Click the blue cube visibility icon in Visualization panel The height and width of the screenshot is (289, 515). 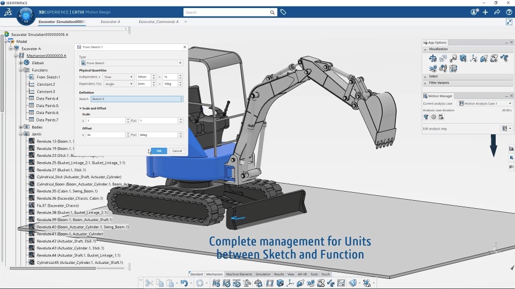click(463, 58)
